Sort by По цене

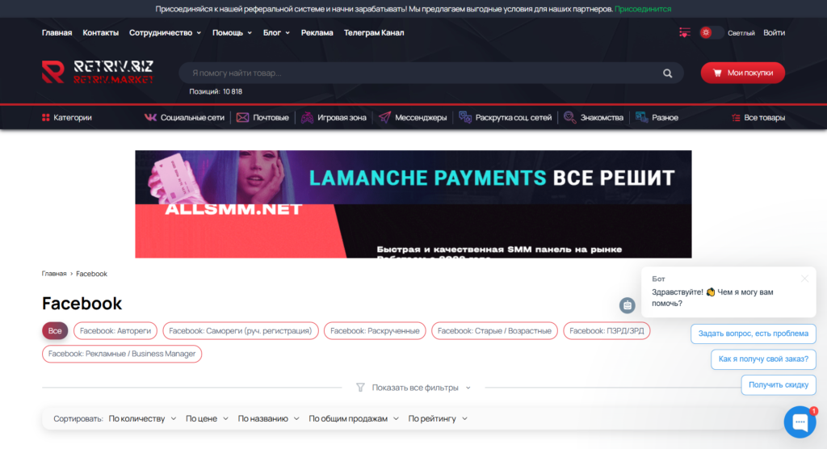[207, 418]
